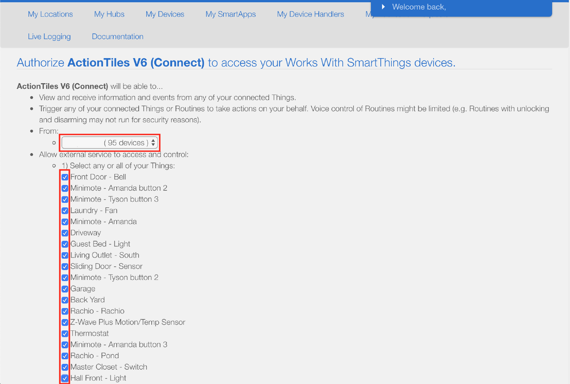This screenshot has width=570, height=384.
Task: Toggle the Laundry - Fan checkbox
Action: (x=65, y=210)
